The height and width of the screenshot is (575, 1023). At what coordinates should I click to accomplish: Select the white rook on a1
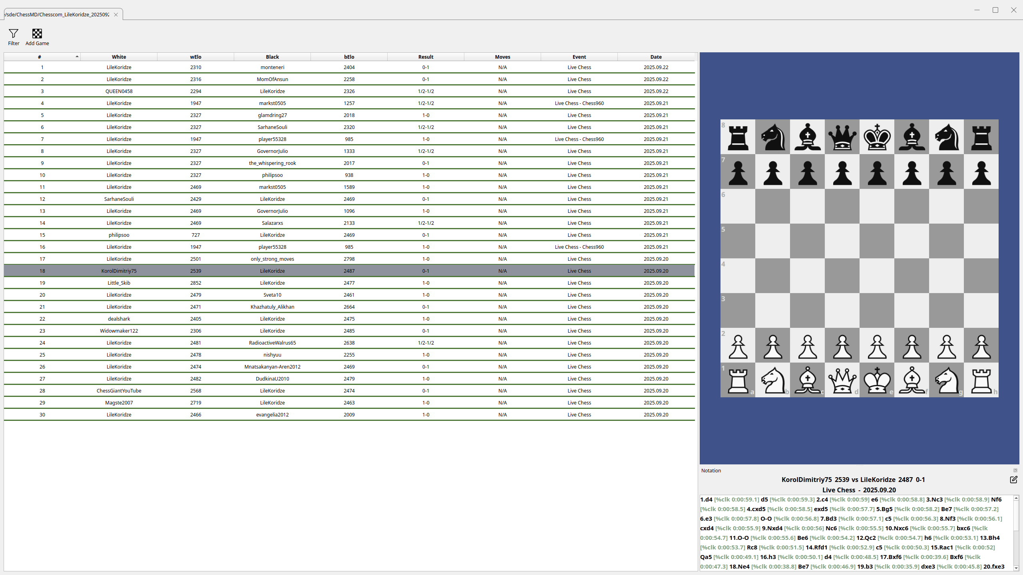(738, 380)
